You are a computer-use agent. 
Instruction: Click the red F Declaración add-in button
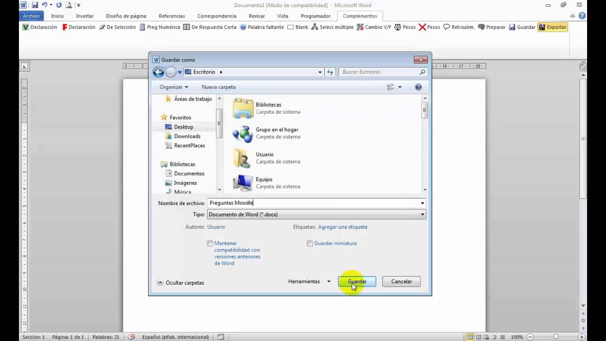click(79, 27)
